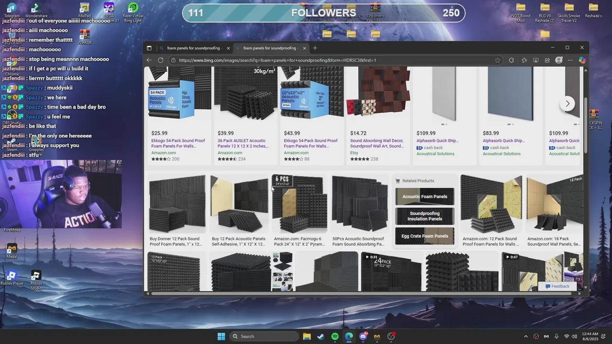Open the Wi-Fi network icon in system tray
Image resolution: width=612 pixels, height=344 pixels.
[567, 336]
